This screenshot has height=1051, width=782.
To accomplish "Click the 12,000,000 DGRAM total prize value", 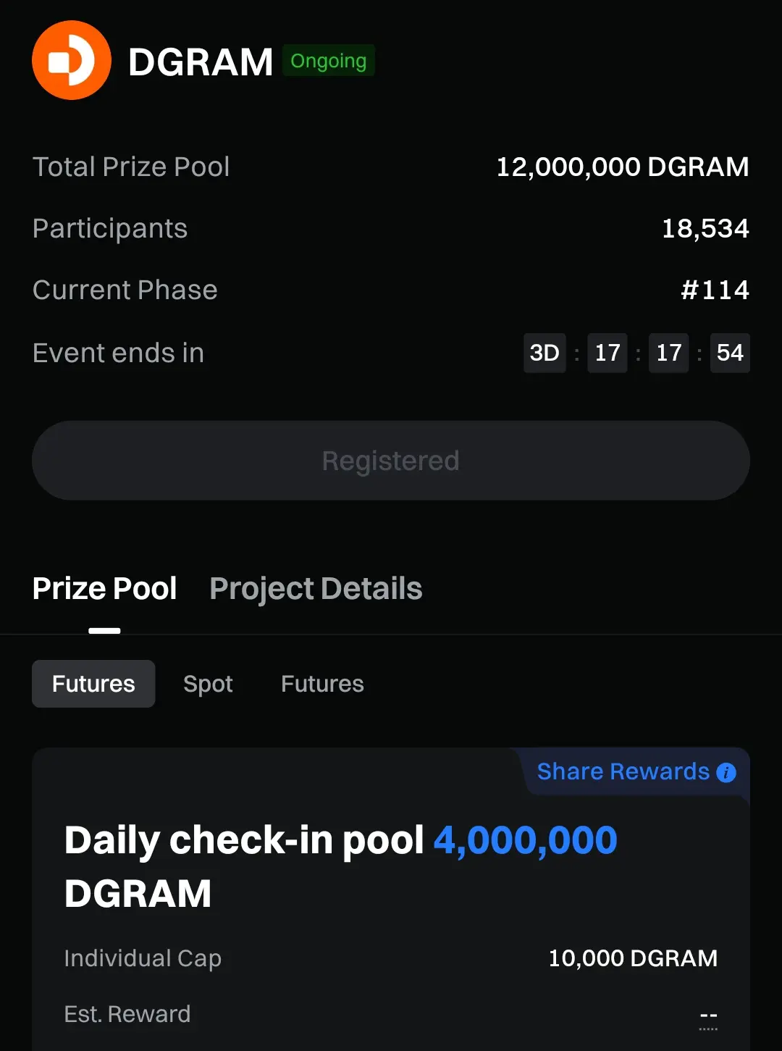I will pos(623,167).
